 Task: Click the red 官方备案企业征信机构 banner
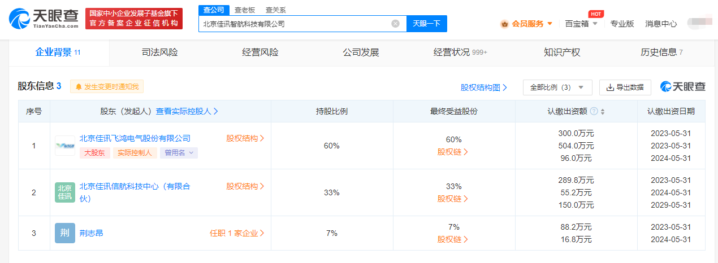pos(134,19)
